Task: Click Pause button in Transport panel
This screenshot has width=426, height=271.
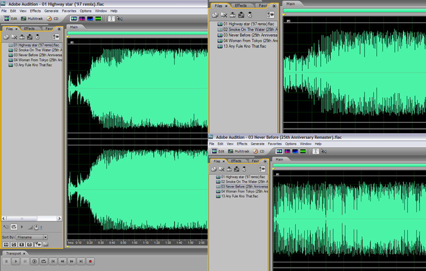Action: point(25,261)
